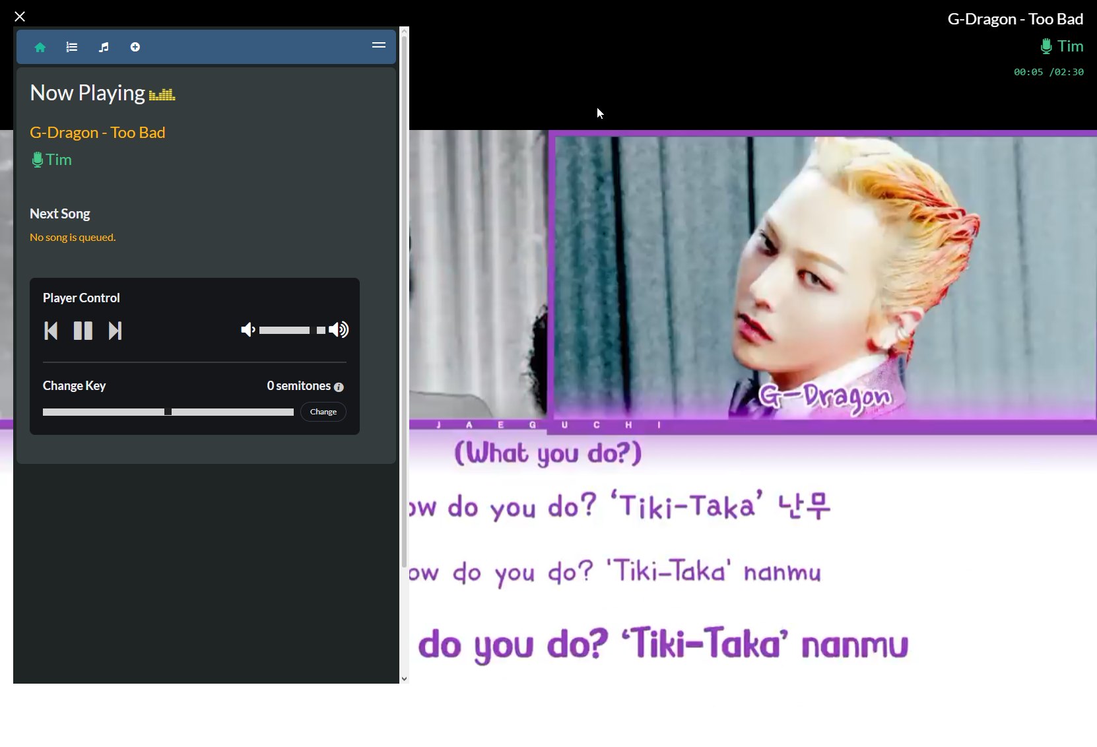
Task: Click singer name Tim in panel
Action: (x=59, y=160)
